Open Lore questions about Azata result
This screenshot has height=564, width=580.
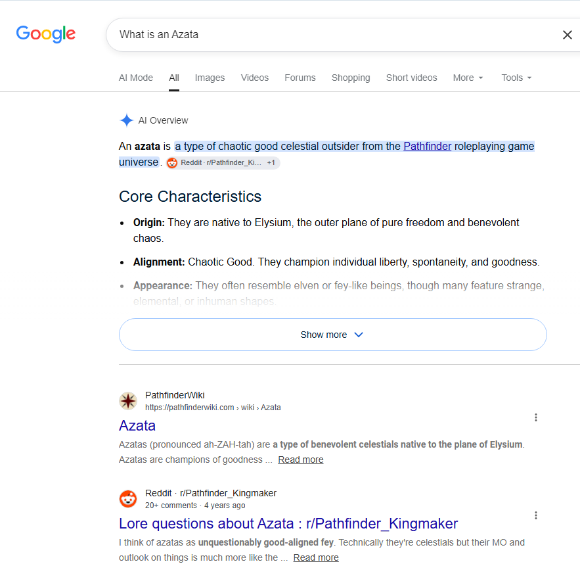click(288, 524)
